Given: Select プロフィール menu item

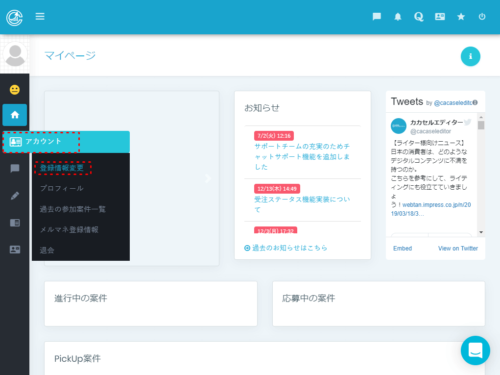Looking at the screenshot, I should coord(62,188).
